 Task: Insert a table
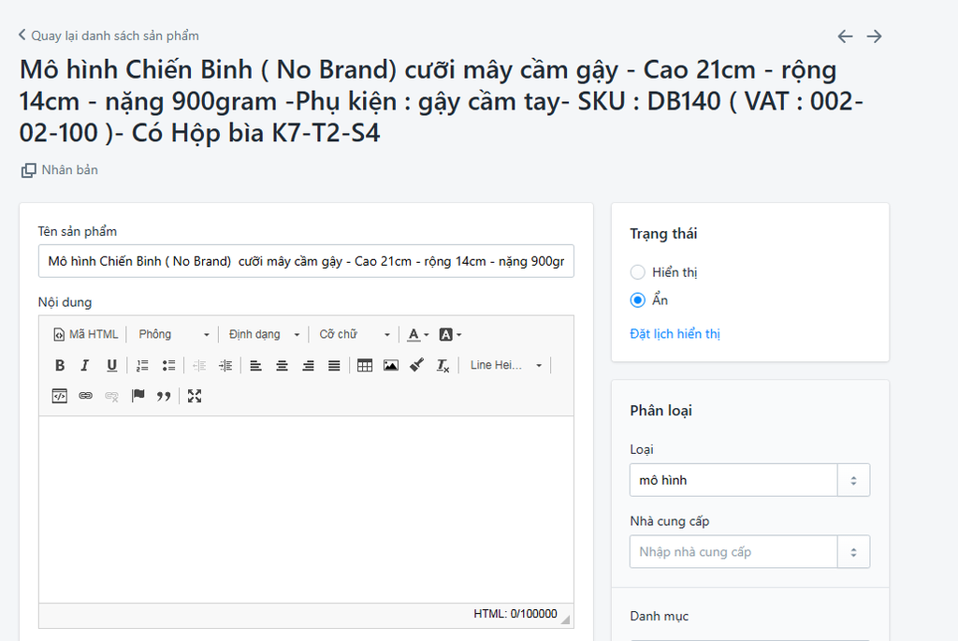pos(365,365)
